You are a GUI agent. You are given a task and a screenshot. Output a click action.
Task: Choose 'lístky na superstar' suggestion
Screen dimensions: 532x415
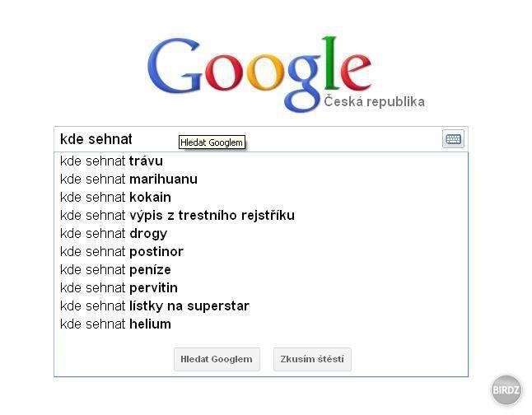pyautogui.click(x=261, y=305)
